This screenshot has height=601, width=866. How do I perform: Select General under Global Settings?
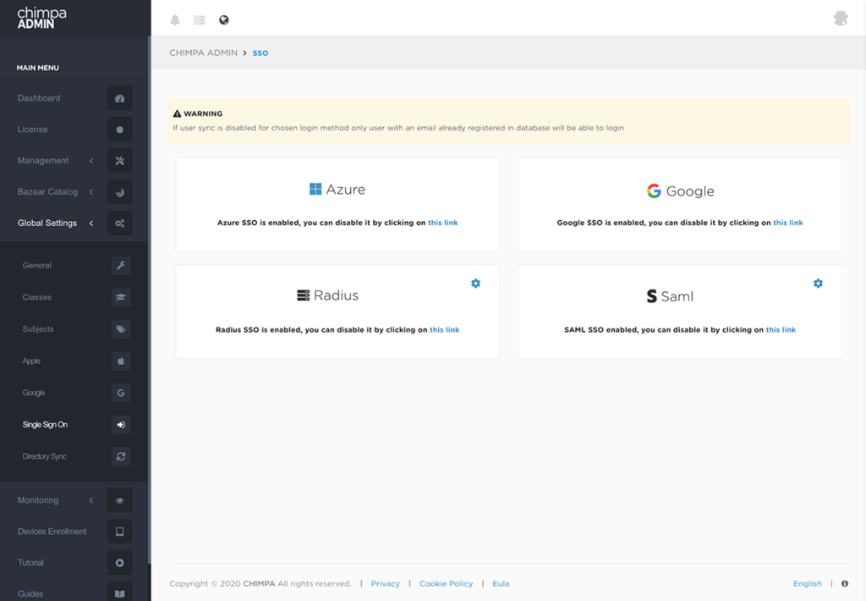click(x=37, y=266)
